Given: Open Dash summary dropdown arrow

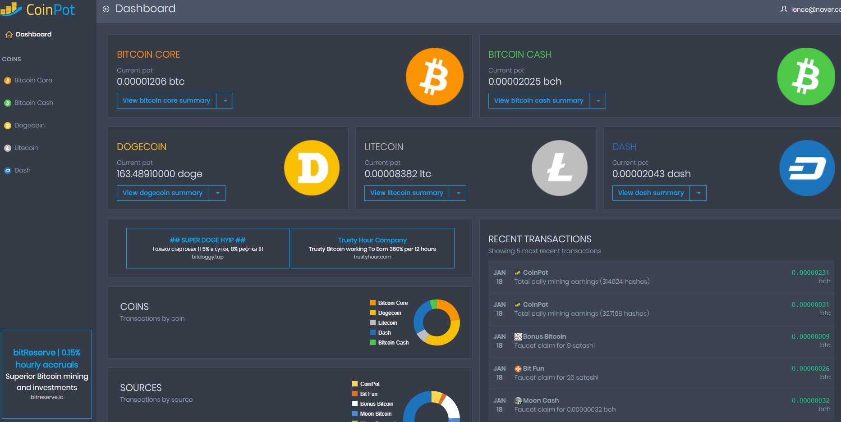Looking at the screenshot, I should click(699, 193).
